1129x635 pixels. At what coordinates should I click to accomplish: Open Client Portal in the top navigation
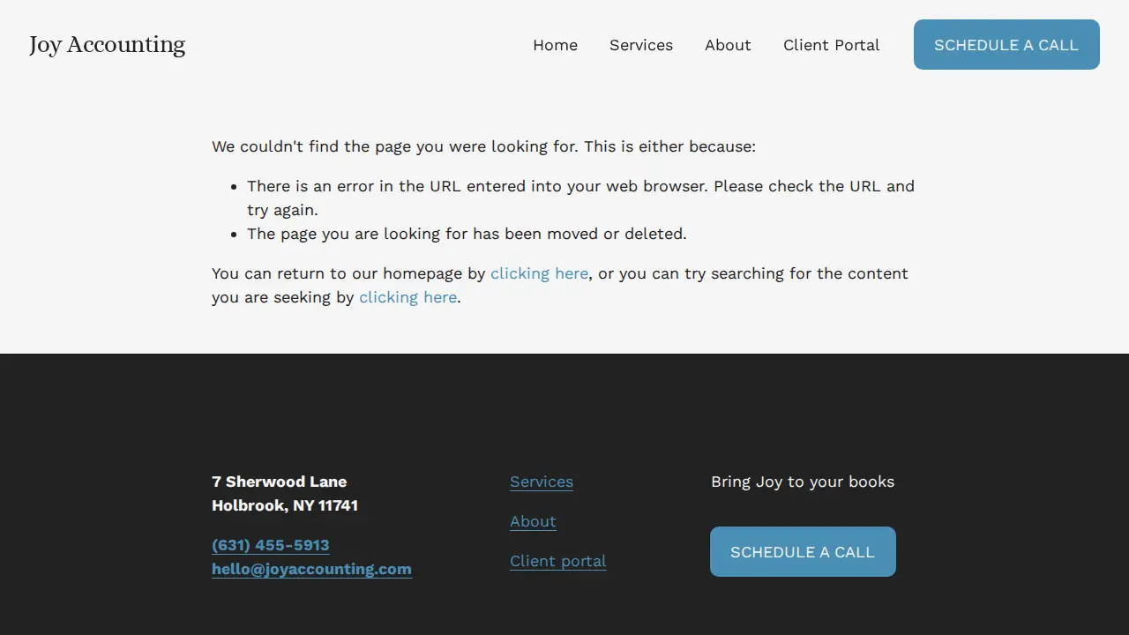click(x=832, y=45)
